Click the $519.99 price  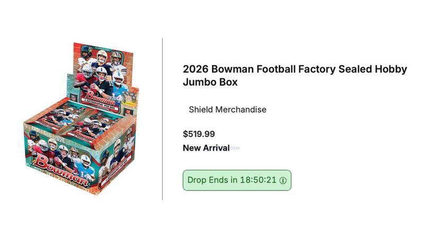tap(199, 134)
